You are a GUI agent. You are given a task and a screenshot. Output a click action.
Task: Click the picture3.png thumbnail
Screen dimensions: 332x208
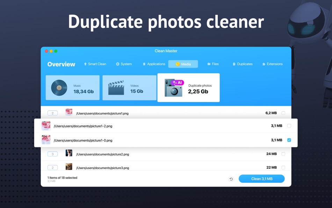[69, 166]
